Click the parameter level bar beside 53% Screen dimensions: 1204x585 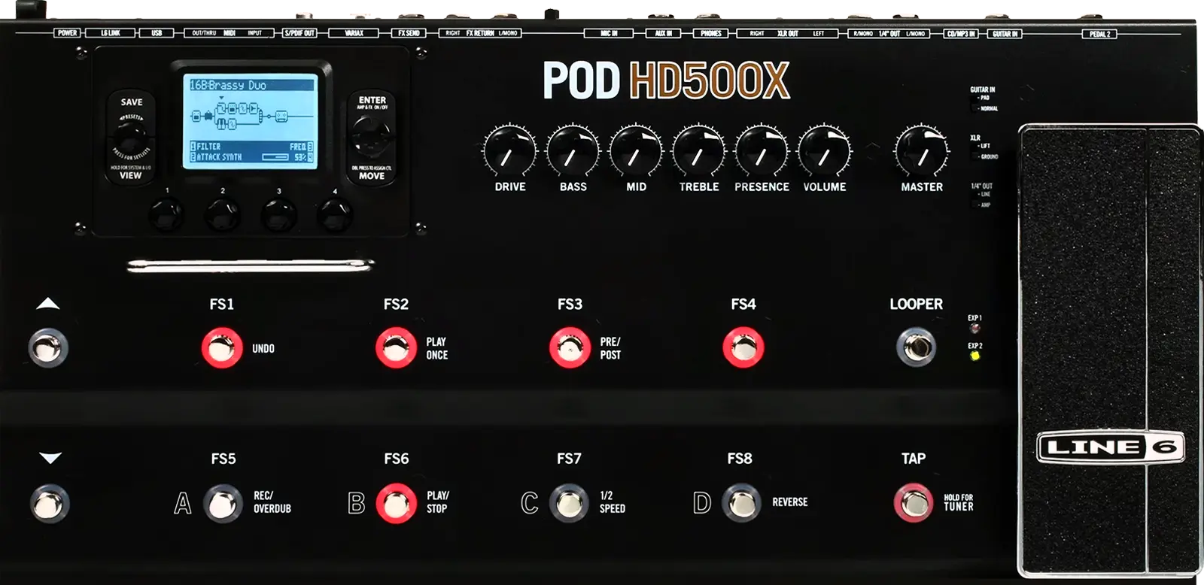click(275, 157)
